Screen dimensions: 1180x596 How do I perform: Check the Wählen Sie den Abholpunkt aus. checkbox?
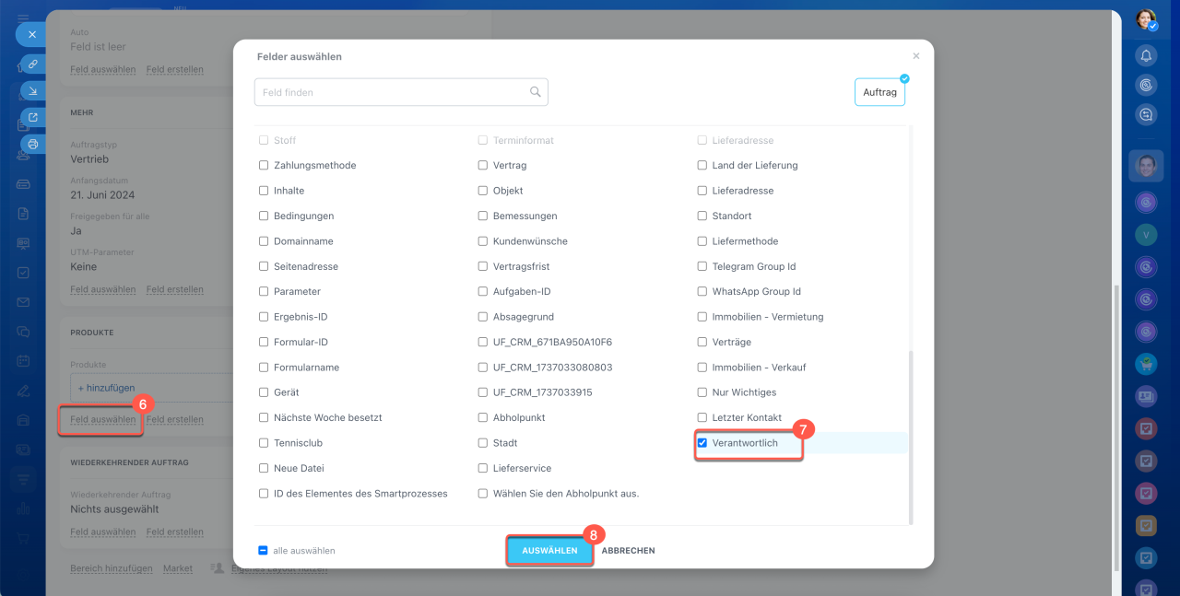[x=483, y=494]
